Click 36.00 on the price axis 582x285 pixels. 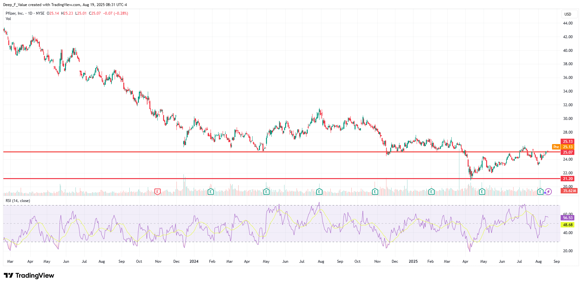pyautogui.click(x=568, y=78)
